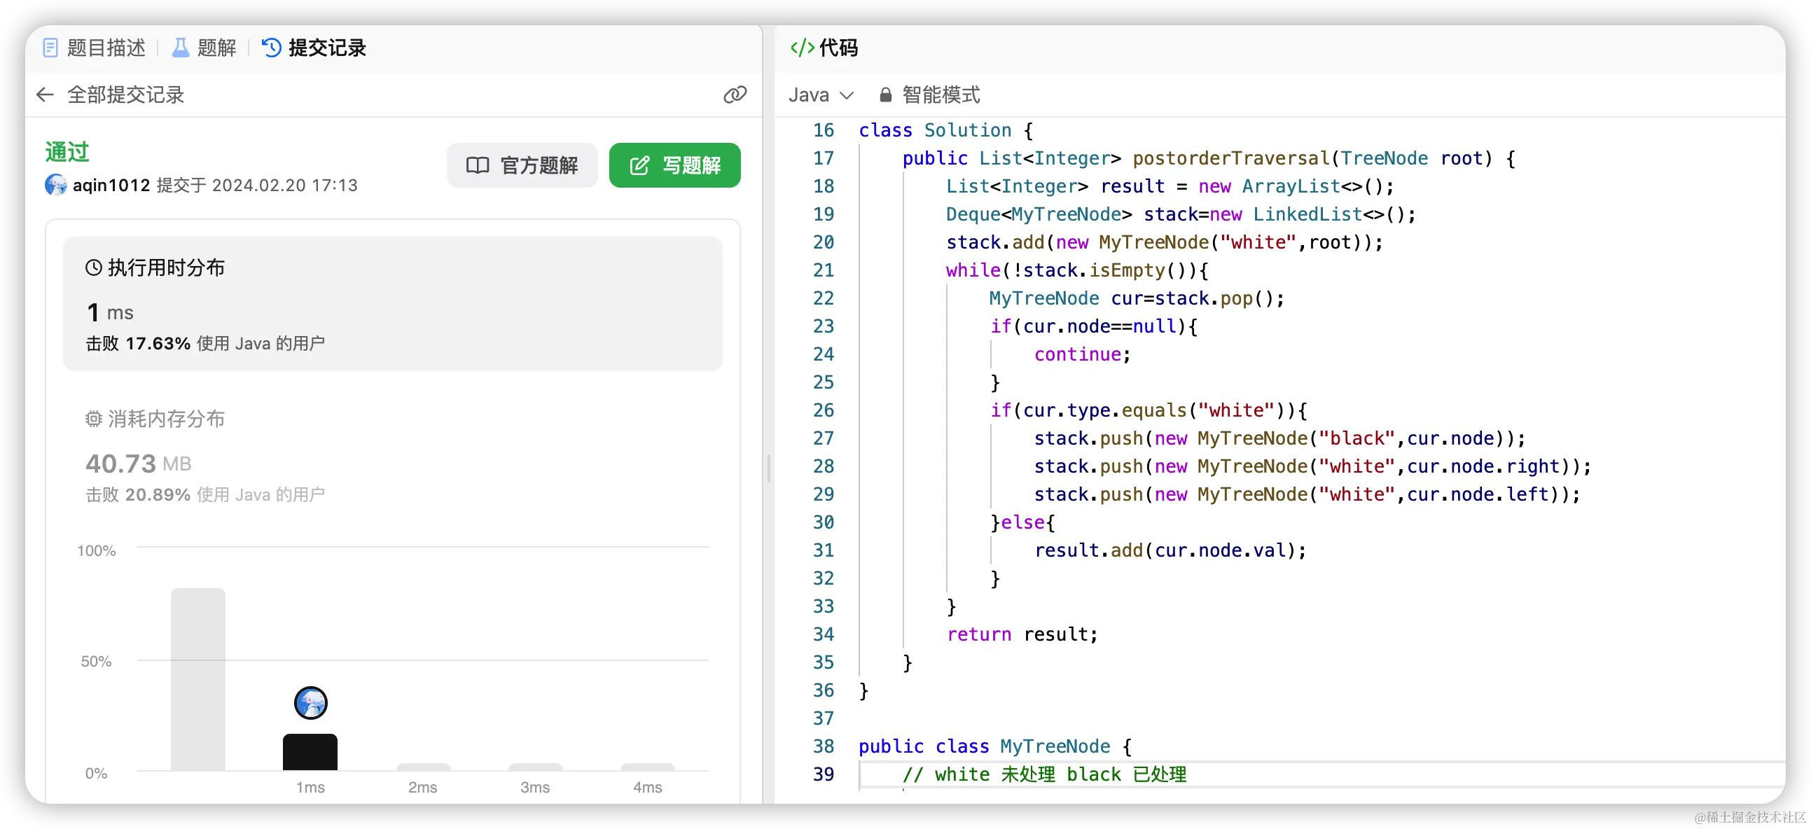Click the back arrow to all submissions

click(x=45, y=95)
